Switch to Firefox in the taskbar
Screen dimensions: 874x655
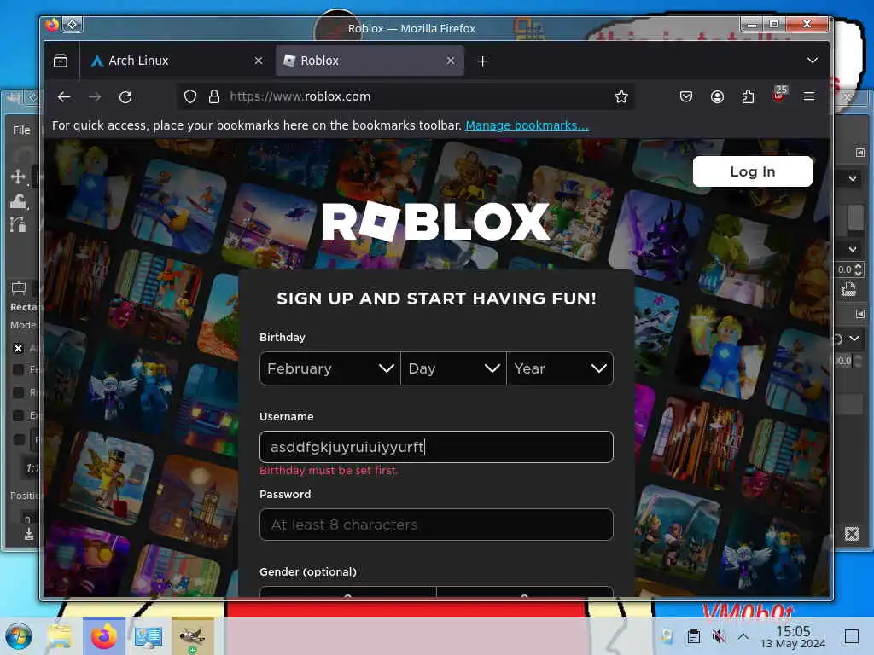coord(103,636)
